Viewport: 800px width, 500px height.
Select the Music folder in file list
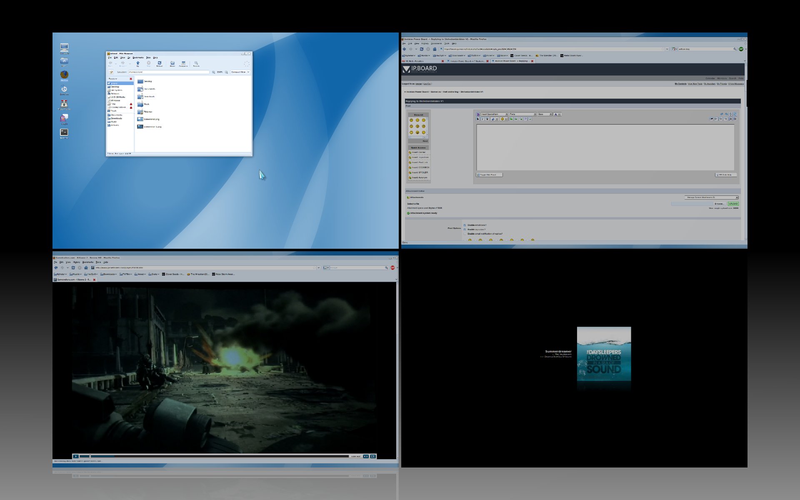[143, 104]
